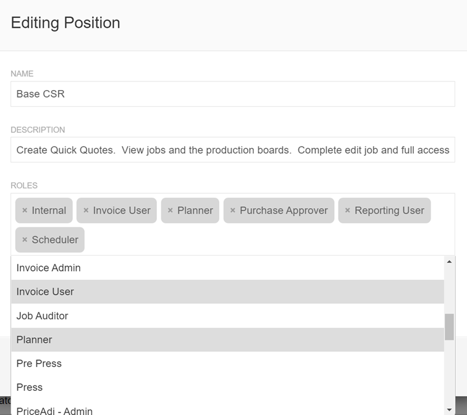Remove the Purchase Approver role tag

pos(233,211)
